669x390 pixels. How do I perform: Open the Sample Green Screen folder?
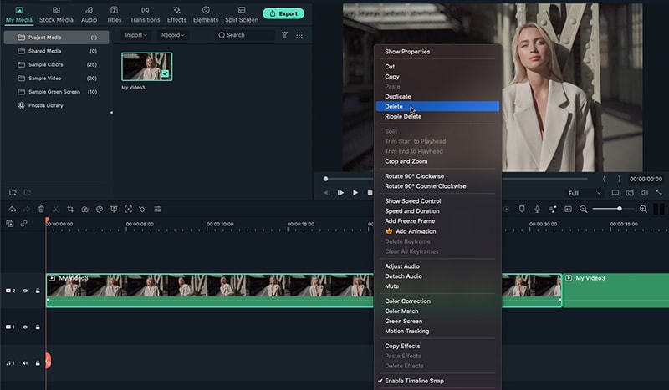pos(56,92)
